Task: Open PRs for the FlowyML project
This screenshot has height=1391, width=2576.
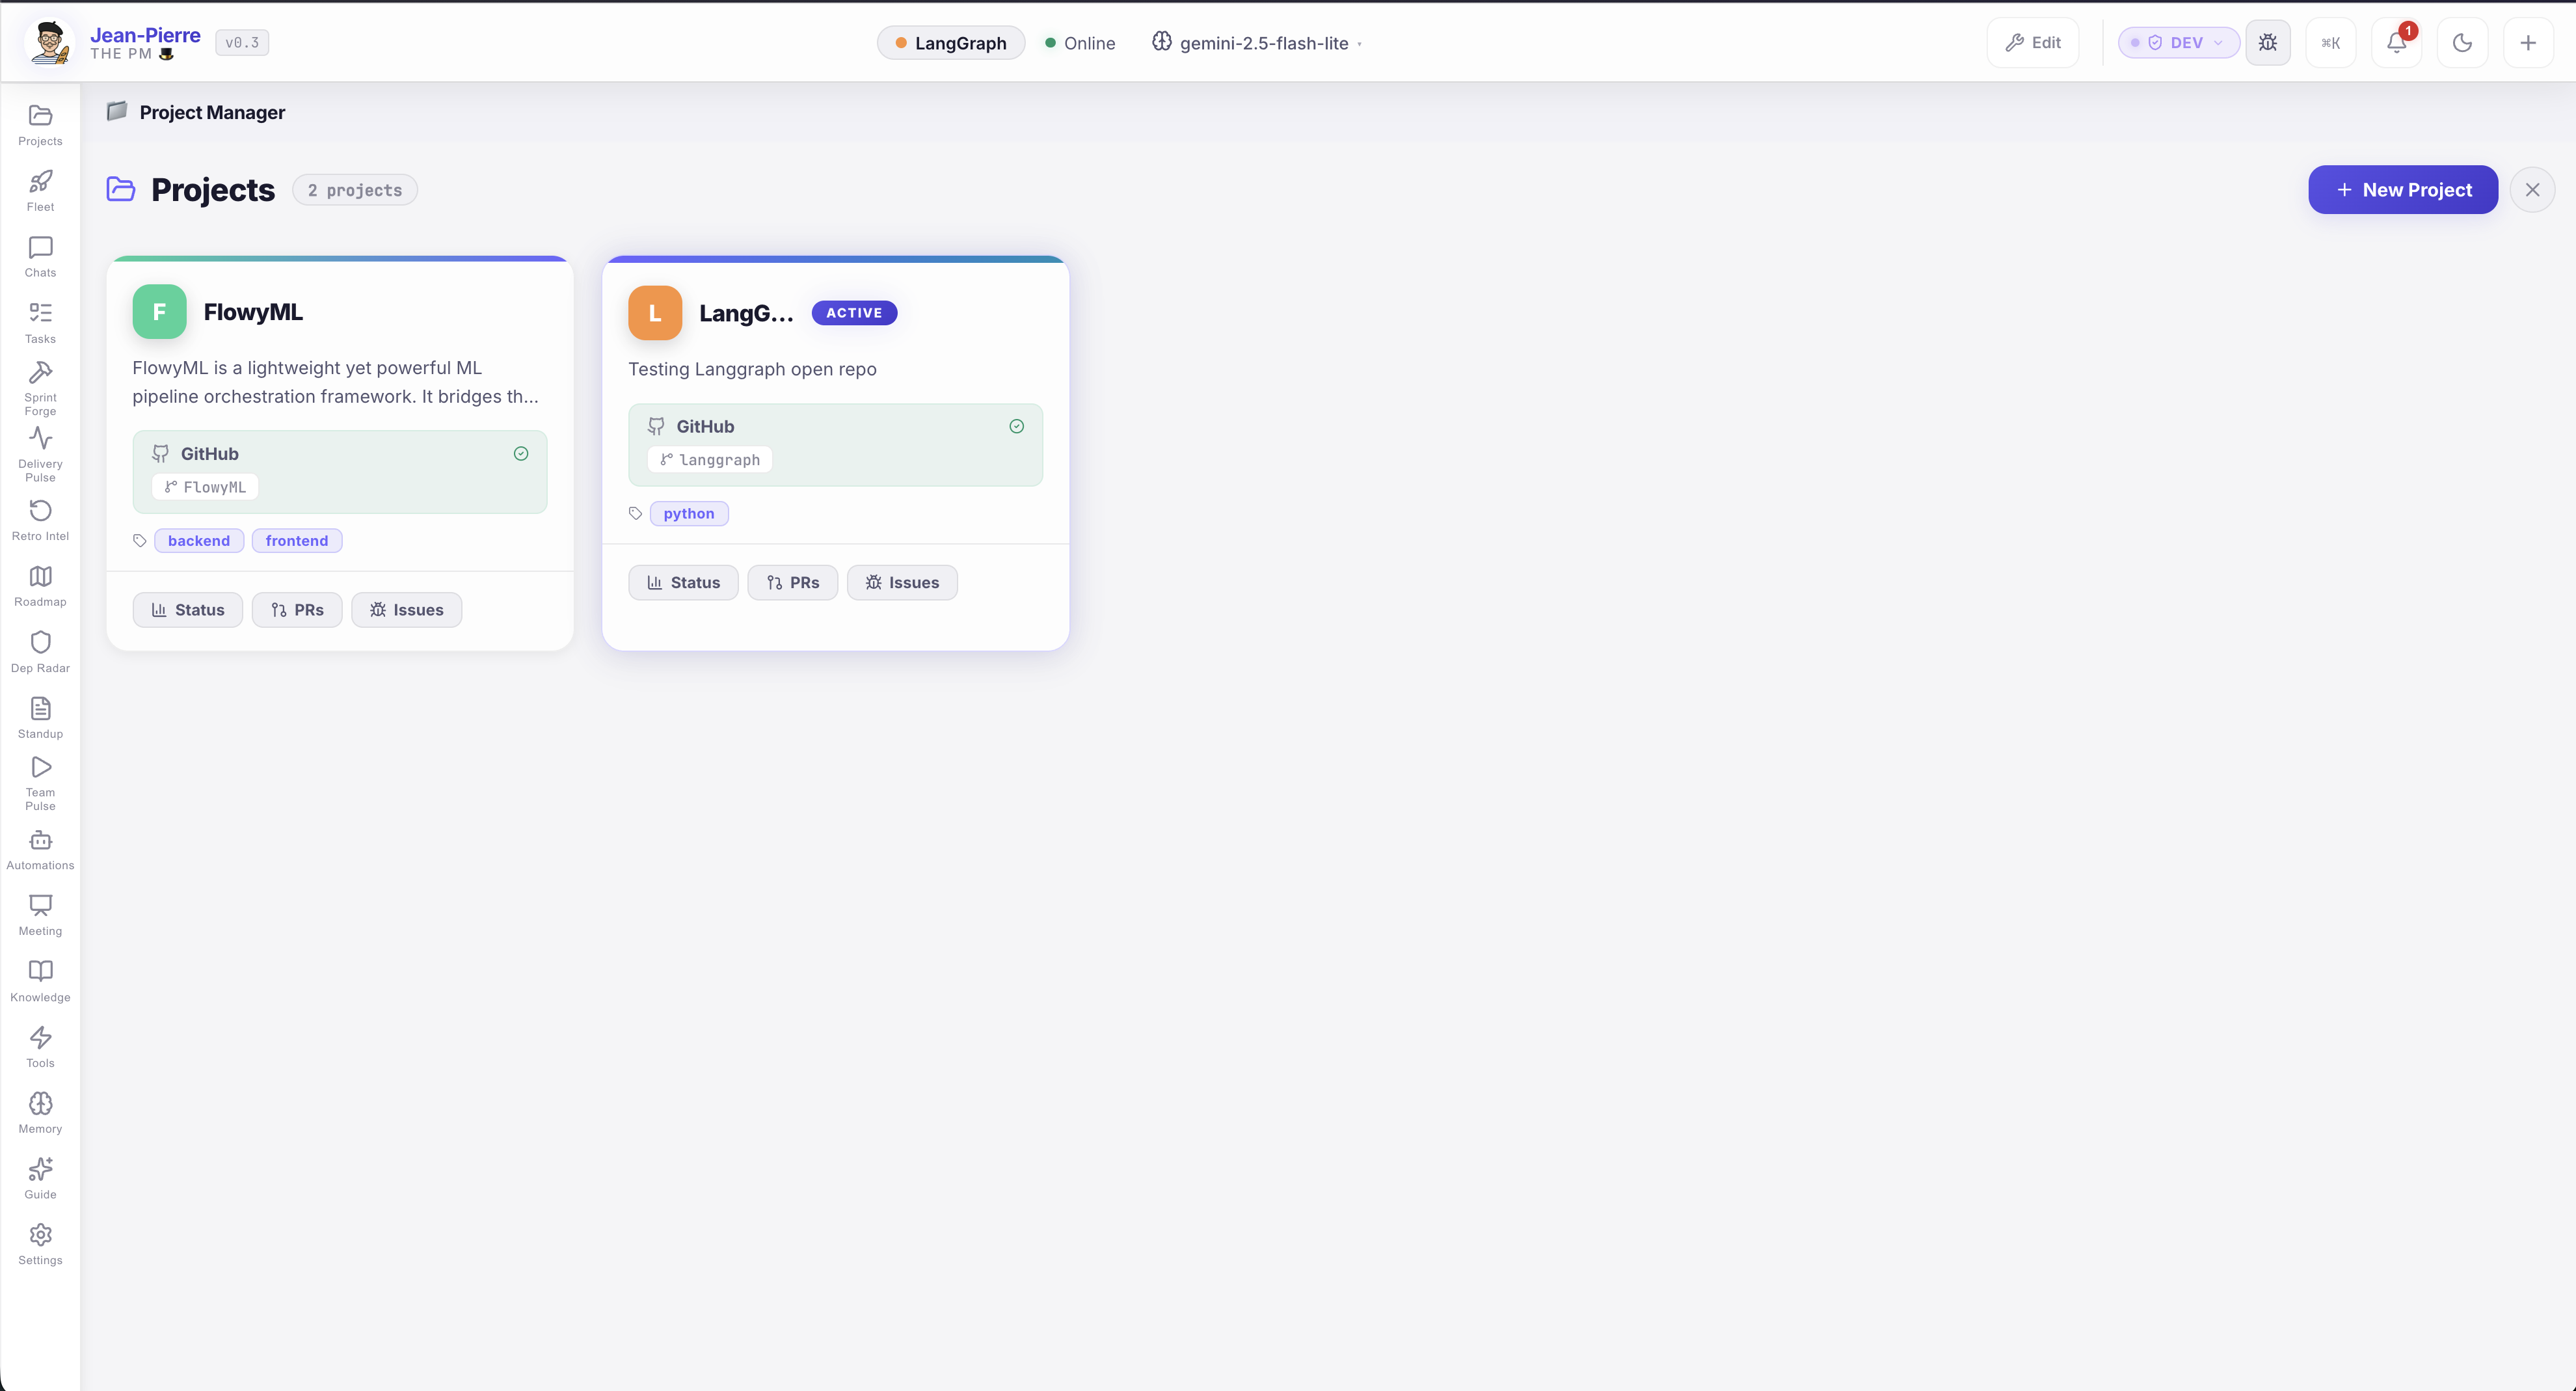Action: tap(297, 609)
